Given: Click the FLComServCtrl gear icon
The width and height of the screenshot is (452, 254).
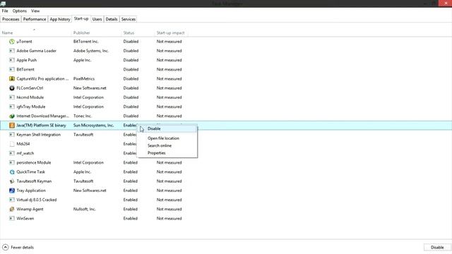Looking at the screenshot, I should [x=12, y=88].
